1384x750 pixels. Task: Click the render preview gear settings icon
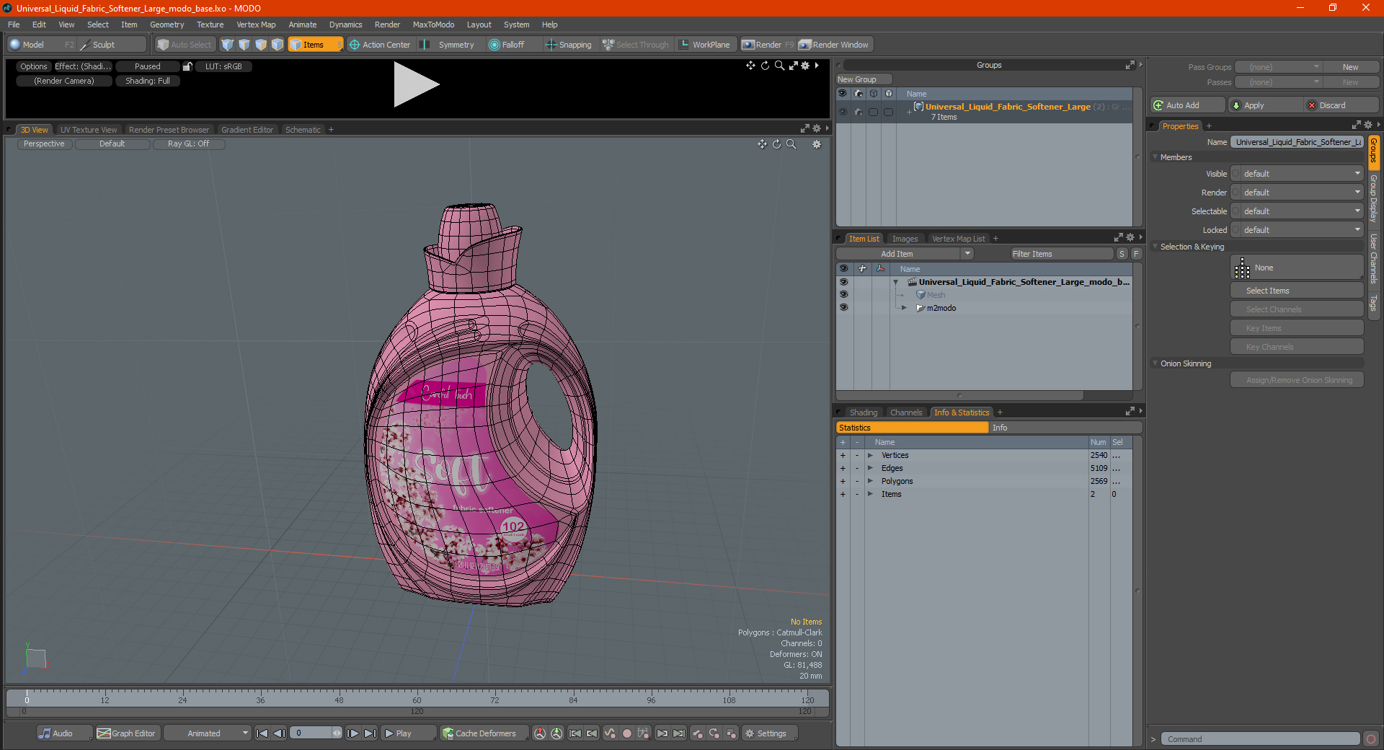pos(806,66)
